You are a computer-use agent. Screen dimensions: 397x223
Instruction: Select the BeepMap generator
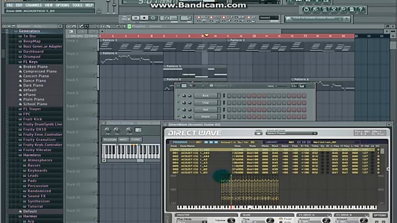click(32, 41)
